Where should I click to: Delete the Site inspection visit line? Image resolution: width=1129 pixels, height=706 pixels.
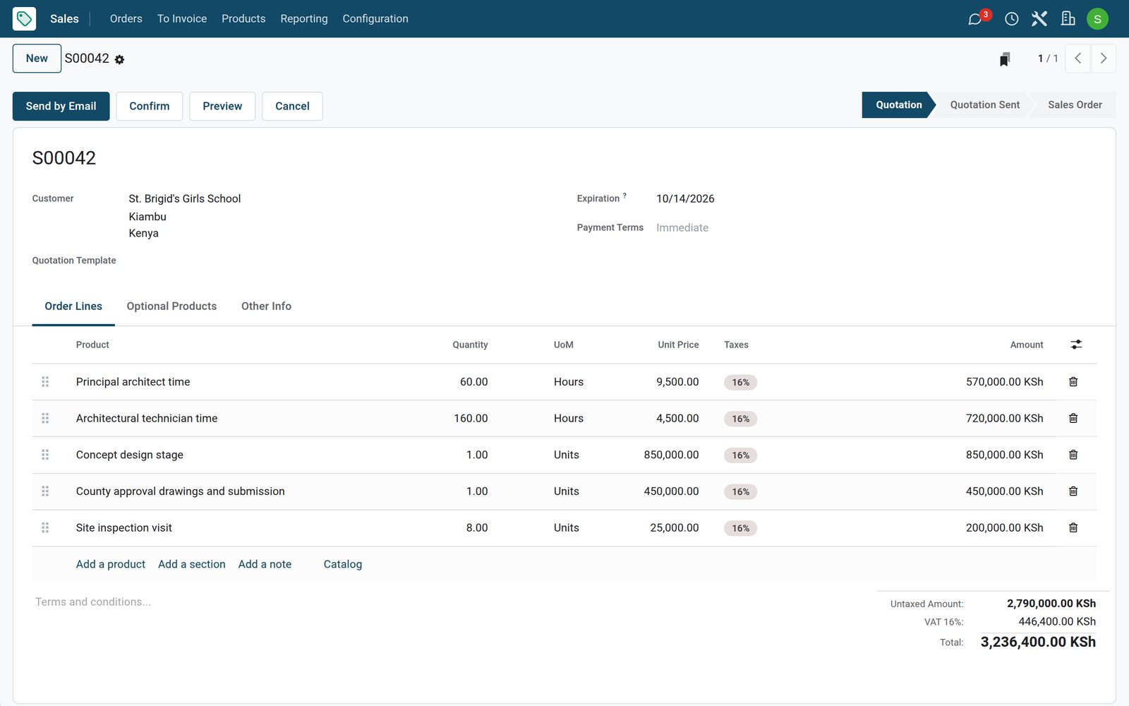(x=1073, y=528)
